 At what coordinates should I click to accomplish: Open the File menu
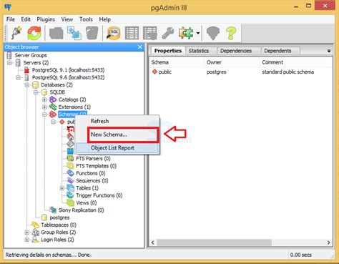point(11,19)
